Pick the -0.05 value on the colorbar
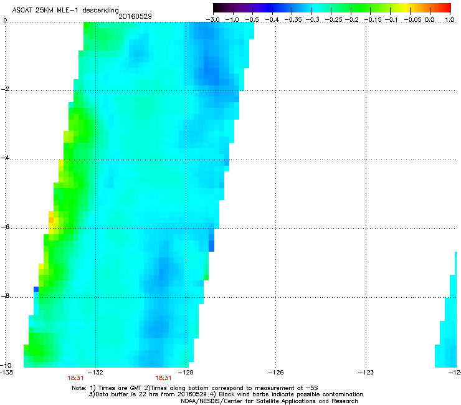Viewport: 461px width, 405px height. click(413, 20)
